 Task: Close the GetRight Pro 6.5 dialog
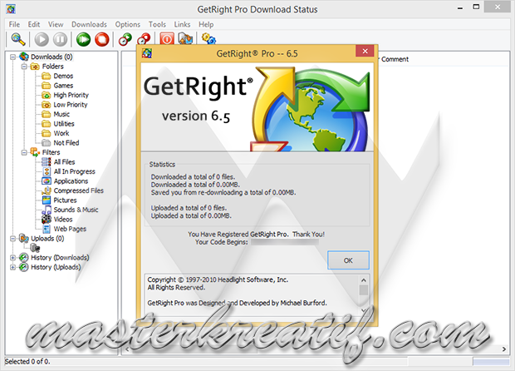365,52
